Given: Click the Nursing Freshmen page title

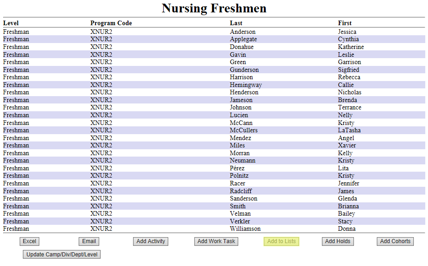Looking at the screenshot, I should click(x=214, y=8).
